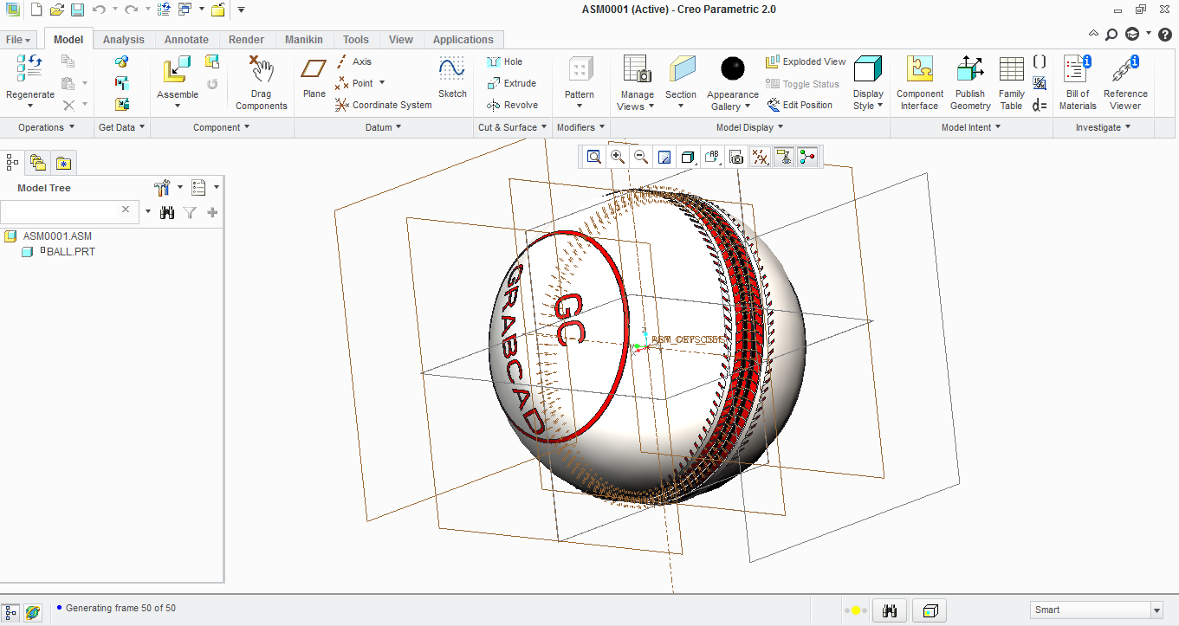The height and width of the screenshot is (626, 1179).
Task: Click the datum Axis tool
Action: 353,61
